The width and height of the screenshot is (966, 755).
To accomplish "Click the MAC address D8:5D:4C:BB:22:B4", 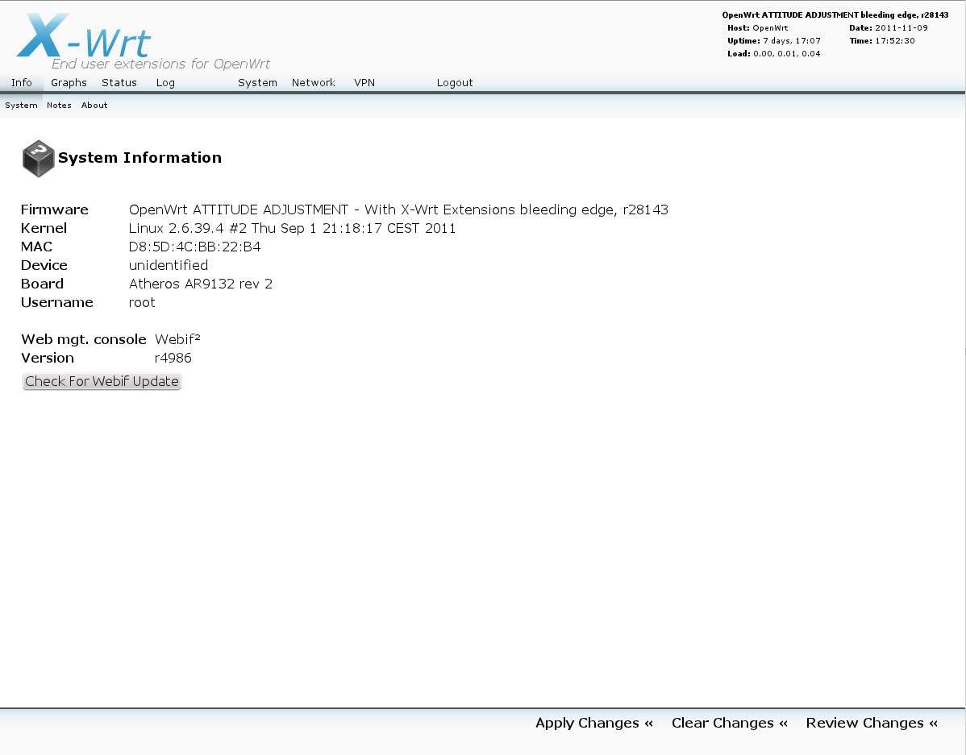I will 194,247.
